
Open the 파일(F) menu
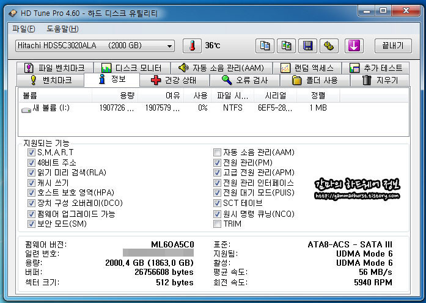23,29
